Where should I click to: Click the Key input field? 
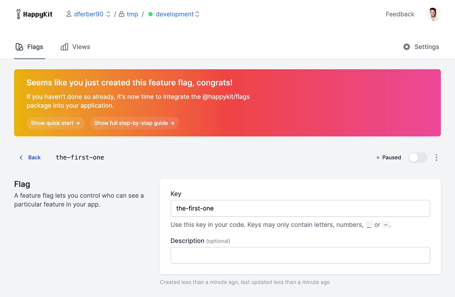(300, 208)
